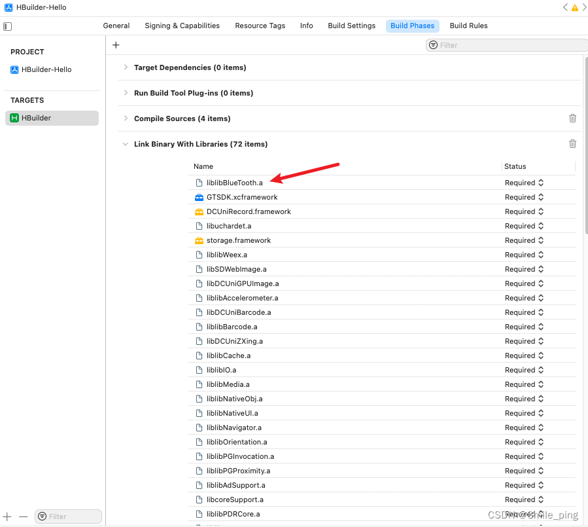Click the libuchardet.a file icon
Screen dimensions: 588x527
click(199, 226)
